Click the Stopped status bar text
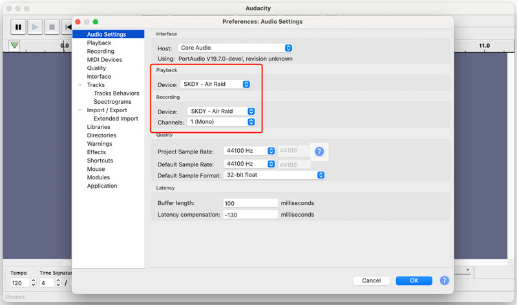 pyautogui.click(x=15, y=297)
